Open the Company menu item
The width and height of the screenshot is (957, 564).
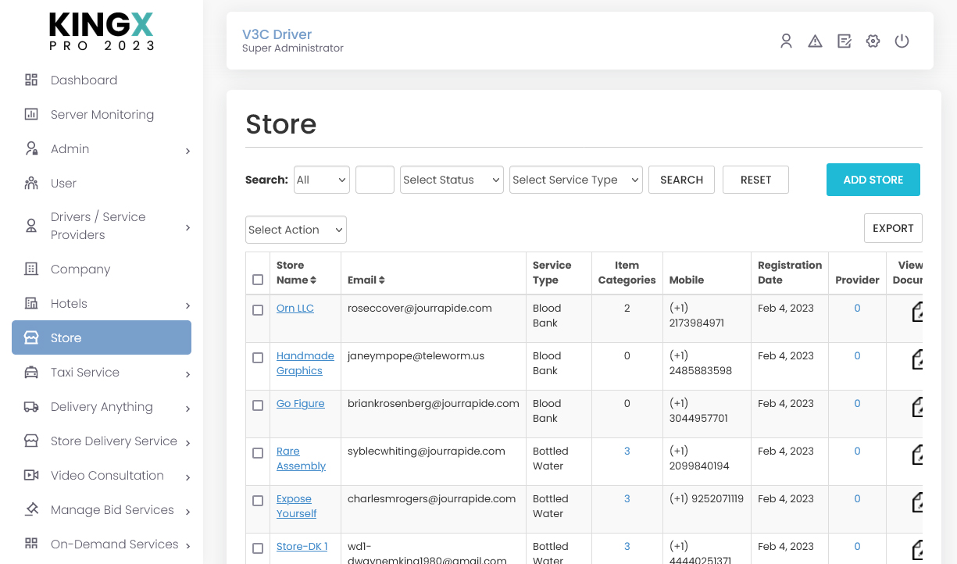(x=80, y=269)
